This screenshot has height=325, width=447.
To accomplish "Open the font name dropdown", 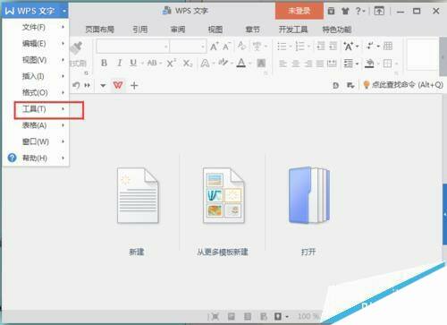I will [133, 47].
